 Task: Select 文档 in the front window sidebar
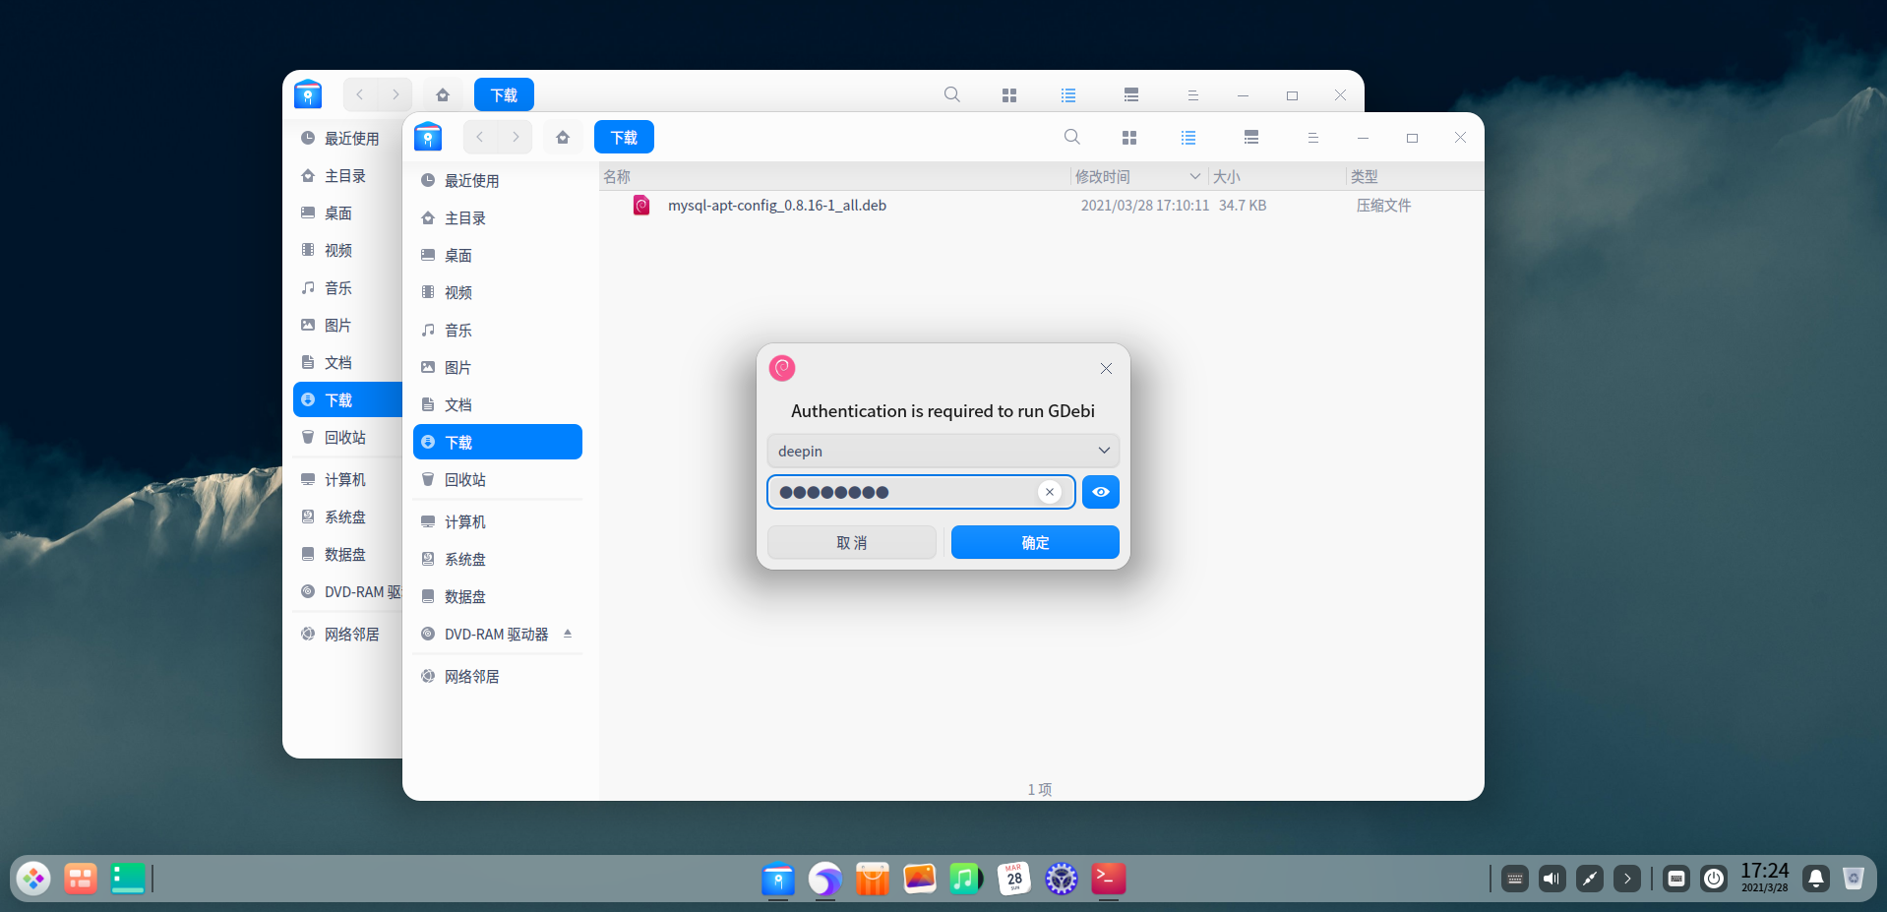coord(498,404)
